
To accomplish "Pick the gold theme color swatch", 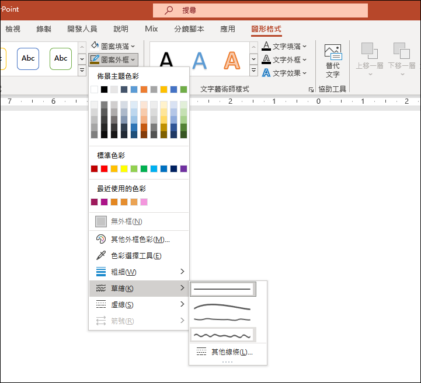I will pyautogui.click(x=163, y=90).
